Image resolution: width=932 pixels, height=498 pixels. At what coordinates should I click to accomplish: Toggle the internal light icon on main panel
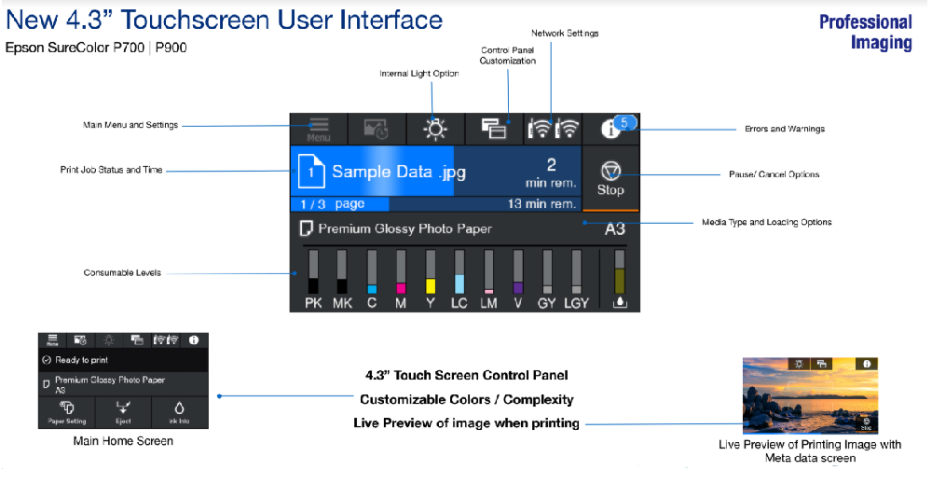tap(435, 129)
